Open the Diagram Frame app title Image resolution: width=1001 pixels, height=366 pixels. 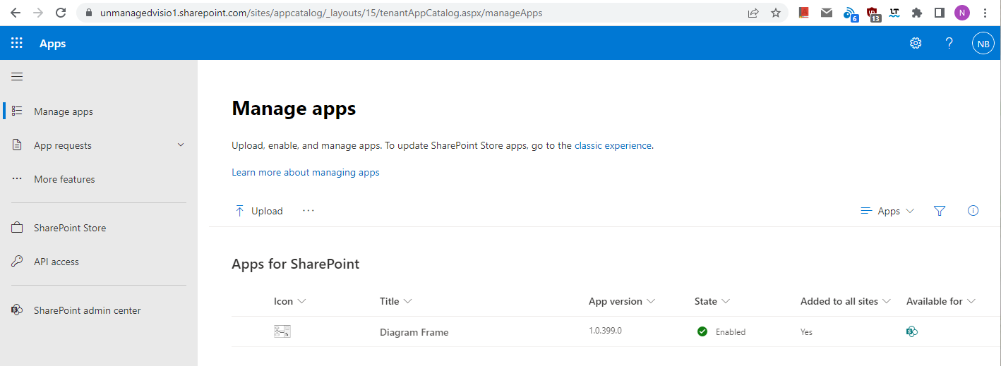(x=414, y=332)
